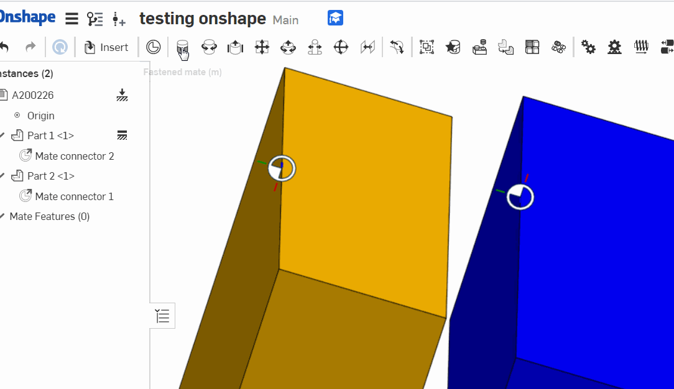Select the Slider mate tool
674x389 pixels.
235,47
